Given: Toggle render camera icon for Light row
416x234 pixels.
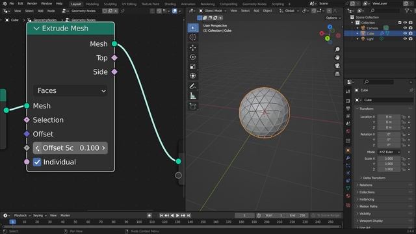Looking at the screenshot, I should 410,39.
